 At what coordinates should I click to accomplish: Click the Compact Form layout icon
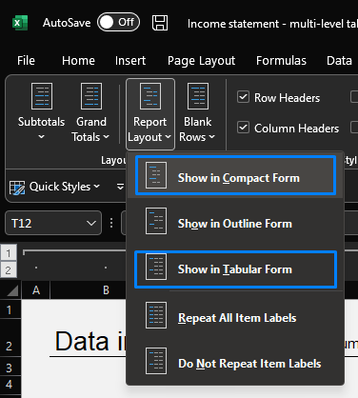pyautogui.click(x=156, y=175)
